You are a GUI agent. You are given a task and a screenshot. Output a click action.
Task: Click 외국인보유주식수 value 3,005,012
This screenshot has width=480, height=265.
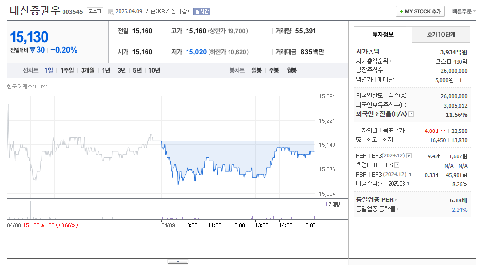click(x=456, y=106)
